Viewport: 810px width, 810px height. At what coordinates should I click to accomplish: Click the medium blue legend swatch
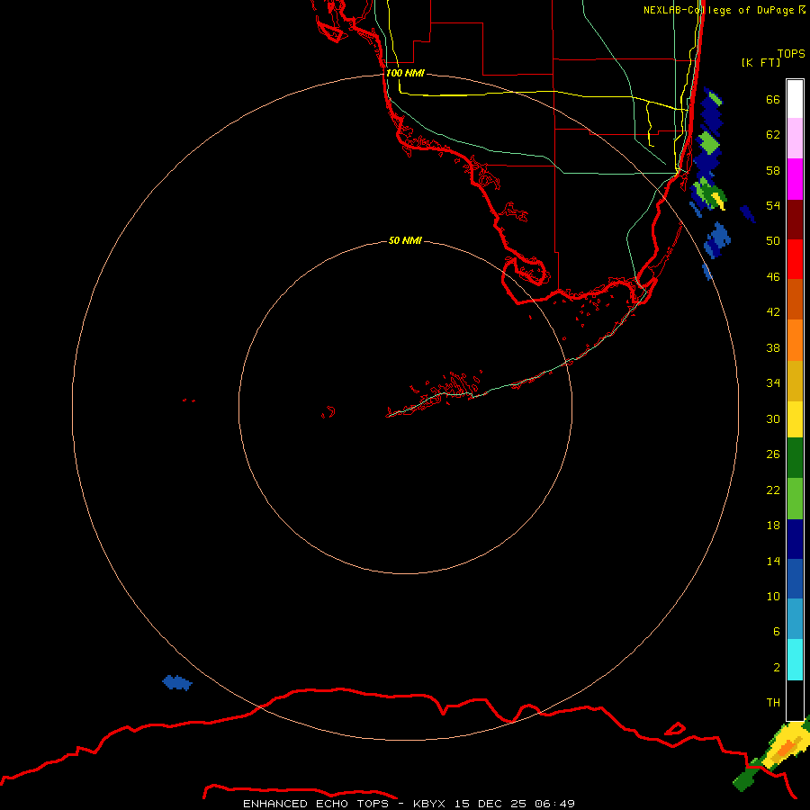(795, 579)
